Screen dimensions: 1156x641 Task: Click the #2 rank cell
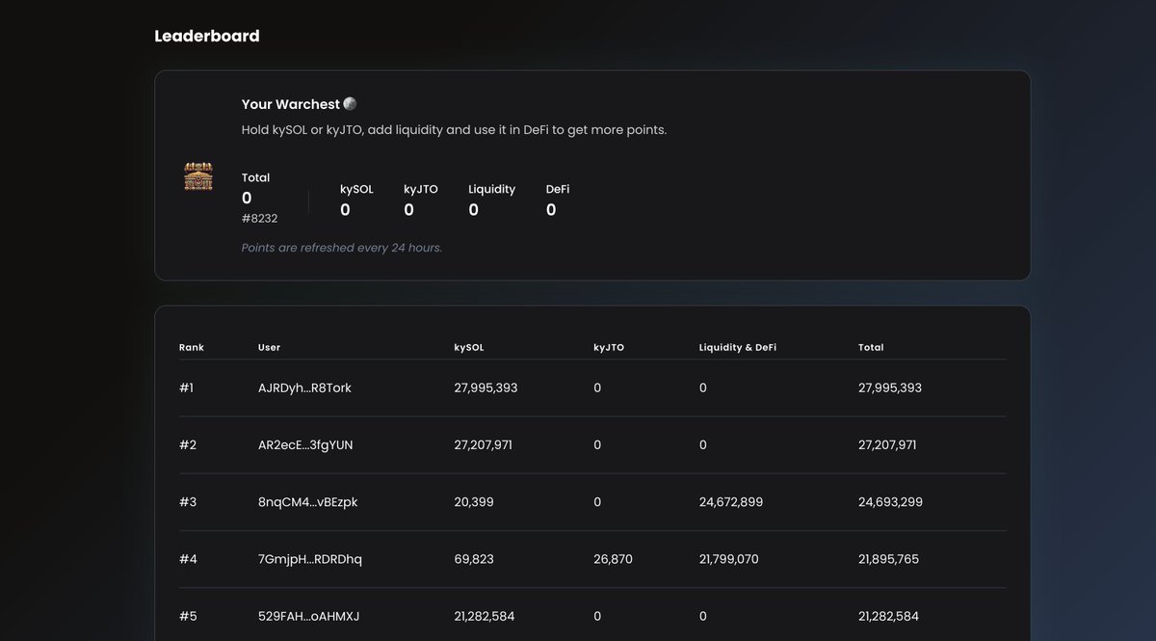point(188,445)
